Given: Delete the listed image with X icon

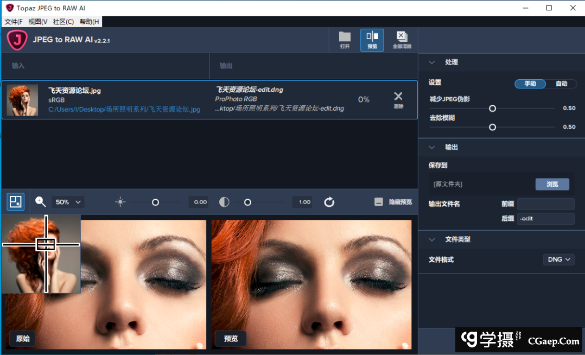Looking at the screenshot, I should (398, 98).
